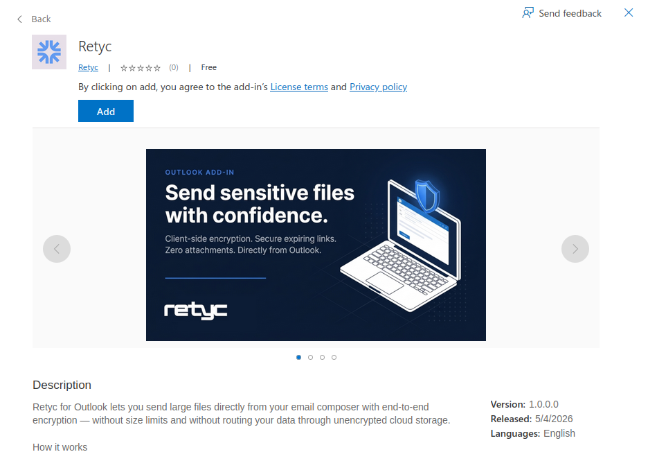The image size is (648, 461).
Task: Close the add-in details dialog
Action: 629,13
